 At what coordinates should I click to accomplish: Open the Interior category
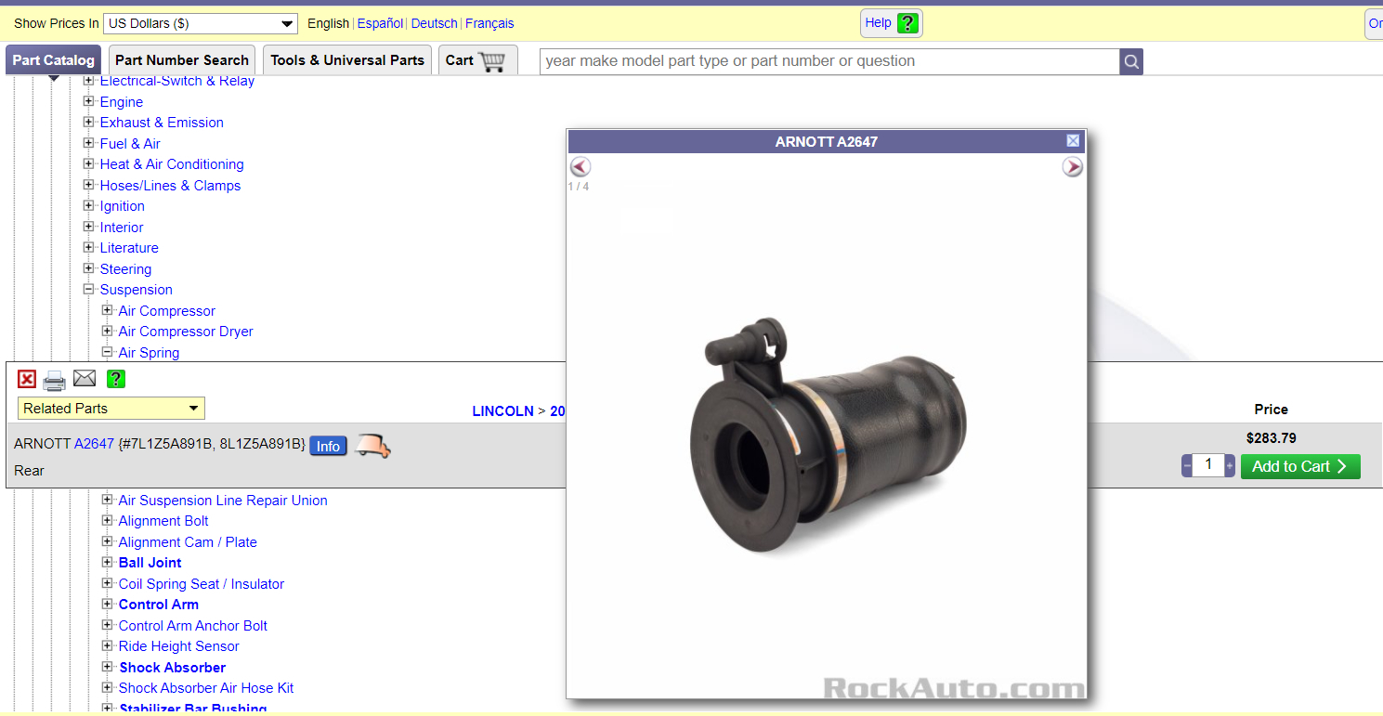click(122, 227)
